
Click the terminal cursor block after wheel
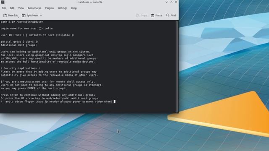[115, 102]
